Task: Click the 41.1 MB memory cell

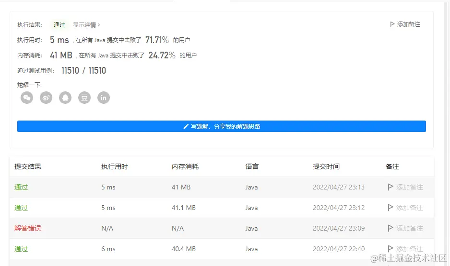Action: (x=184, y=208)
